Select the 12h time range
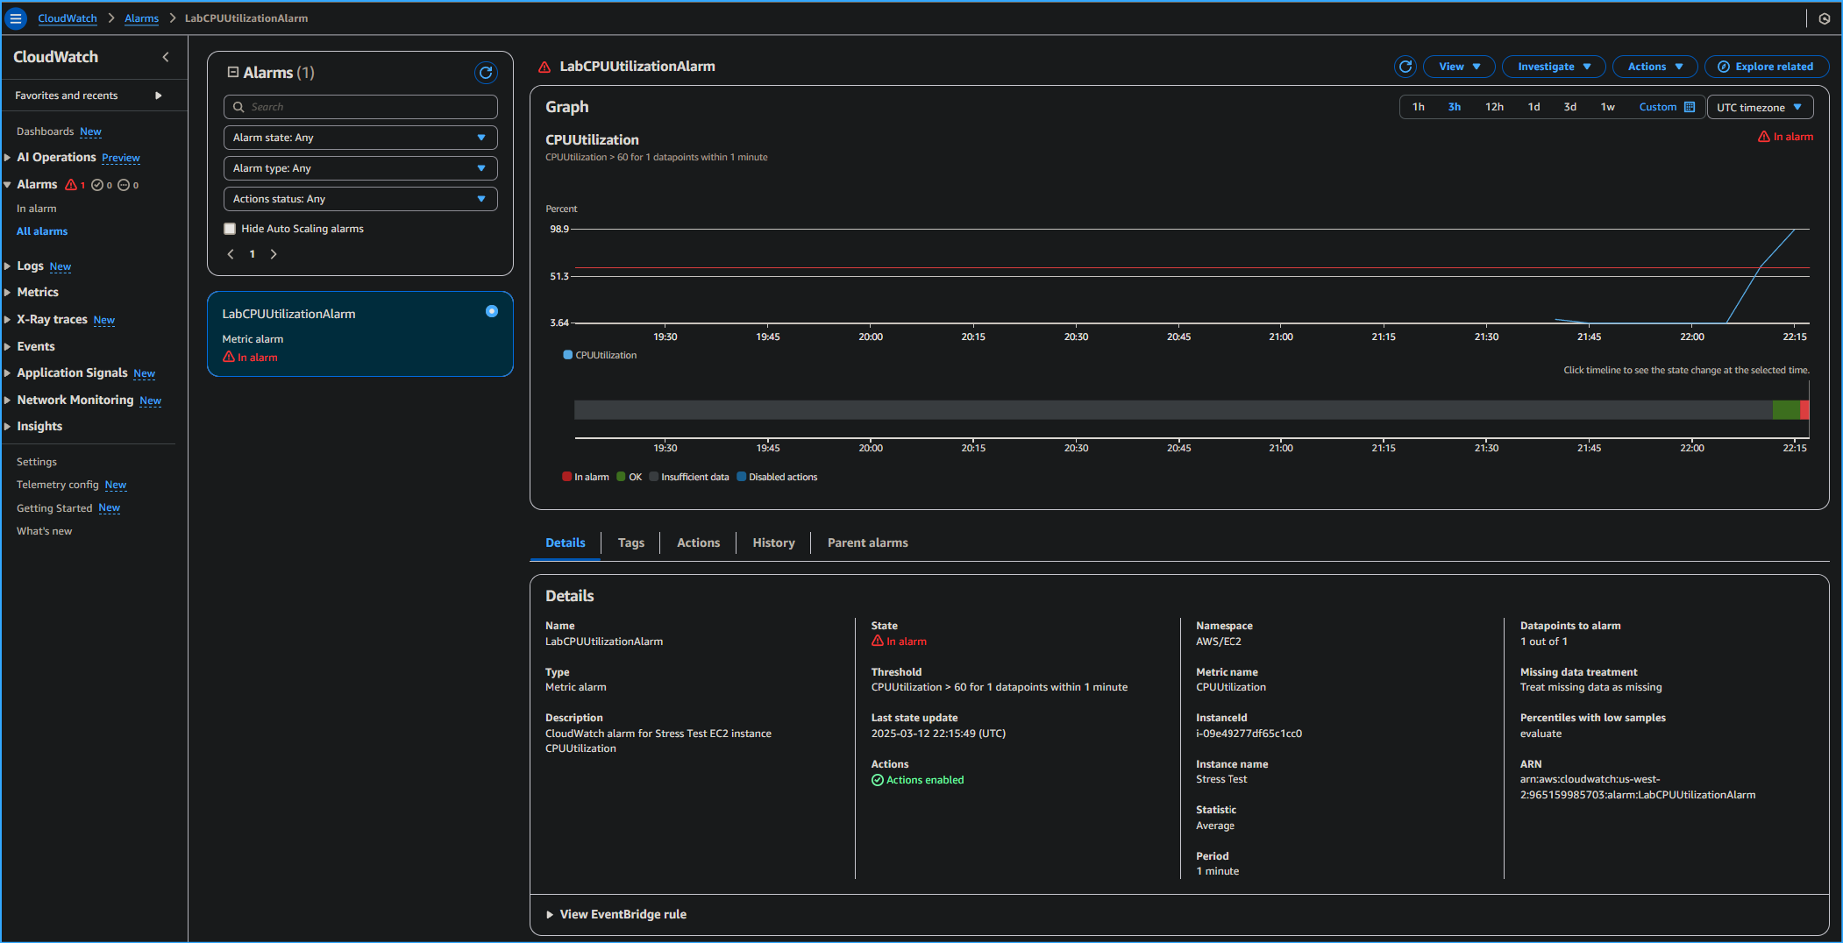 pyautogui.click(x=1495, y=106)
